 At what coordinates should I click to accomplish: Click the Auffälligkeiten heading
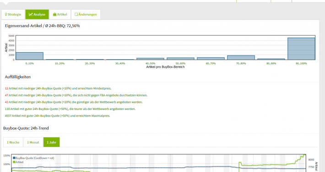[x=18, y=77]
